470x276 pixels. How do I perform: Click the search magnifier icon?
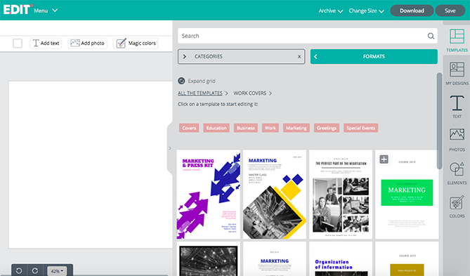tap(431, 36)
